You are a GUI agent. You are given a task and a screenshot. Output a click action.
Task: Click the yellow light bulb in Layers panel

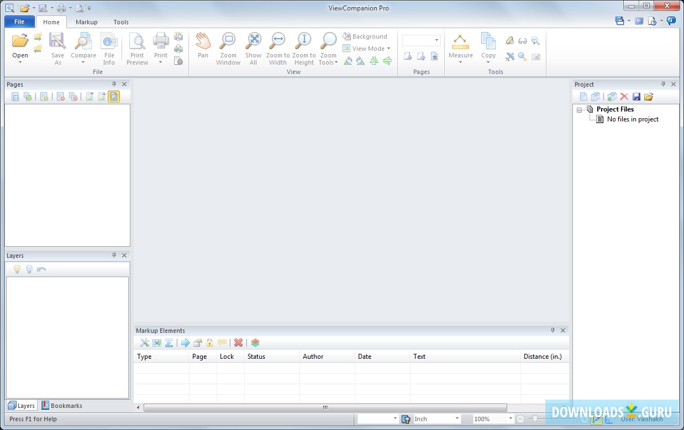17,269
